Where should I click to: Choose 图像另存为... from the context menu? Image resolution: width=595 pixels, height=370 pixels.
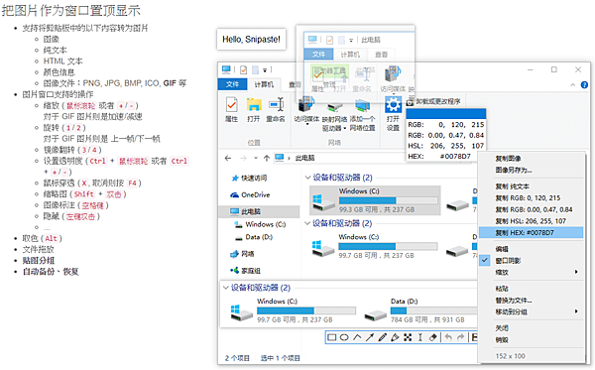pos(513,171)
